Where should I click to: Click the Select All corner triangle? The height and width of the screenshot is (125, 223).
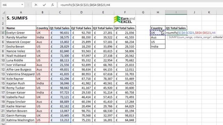(x=3, y=12)
